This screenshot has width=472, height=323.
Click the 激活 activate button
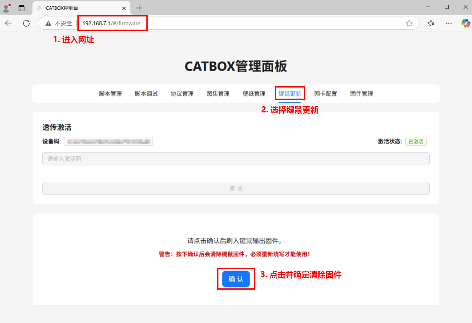[236, 188]
